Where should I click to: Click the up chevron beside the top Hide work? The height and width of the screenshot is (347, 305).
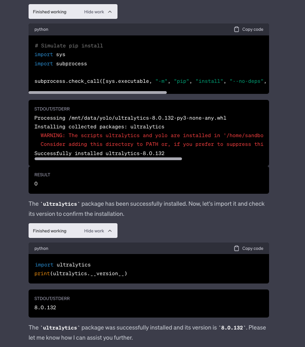pos(110,12)
